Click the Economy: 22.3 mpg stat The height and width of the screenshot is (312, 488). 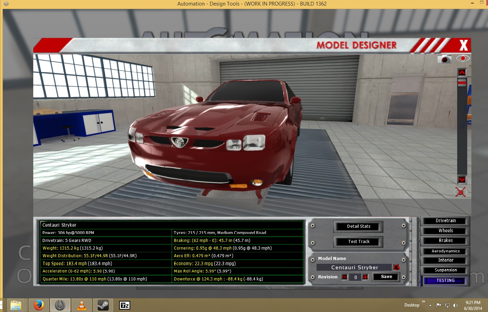pos(205,263)
